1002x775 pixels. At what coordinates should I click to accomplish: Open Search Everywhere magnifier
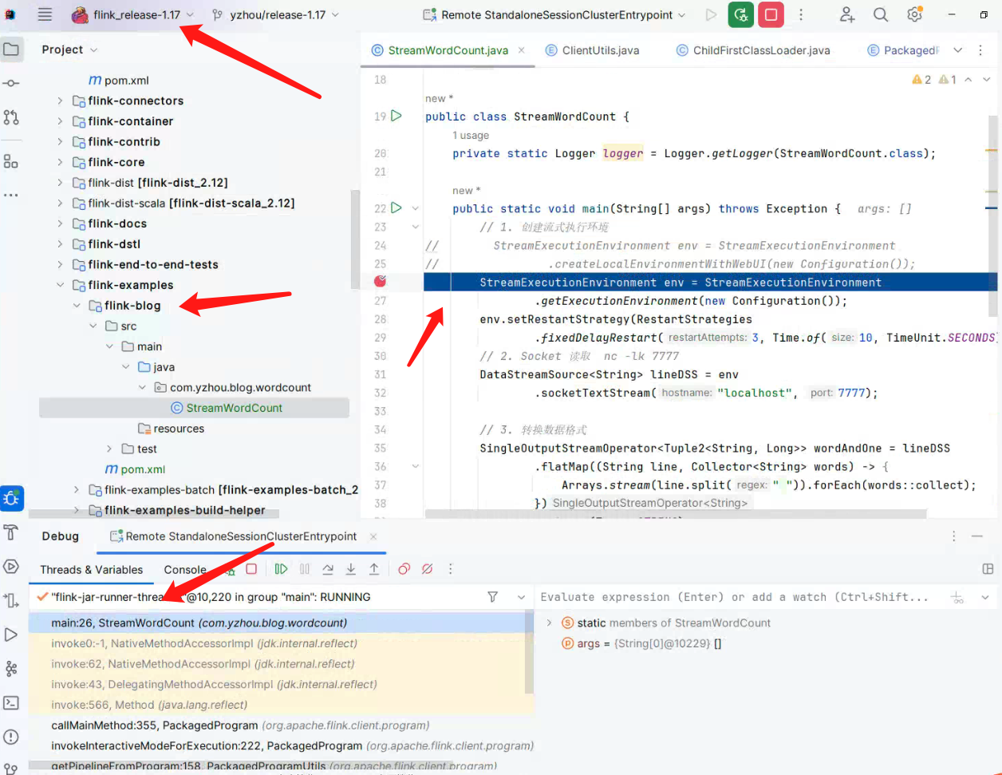[x=880, y=14]
